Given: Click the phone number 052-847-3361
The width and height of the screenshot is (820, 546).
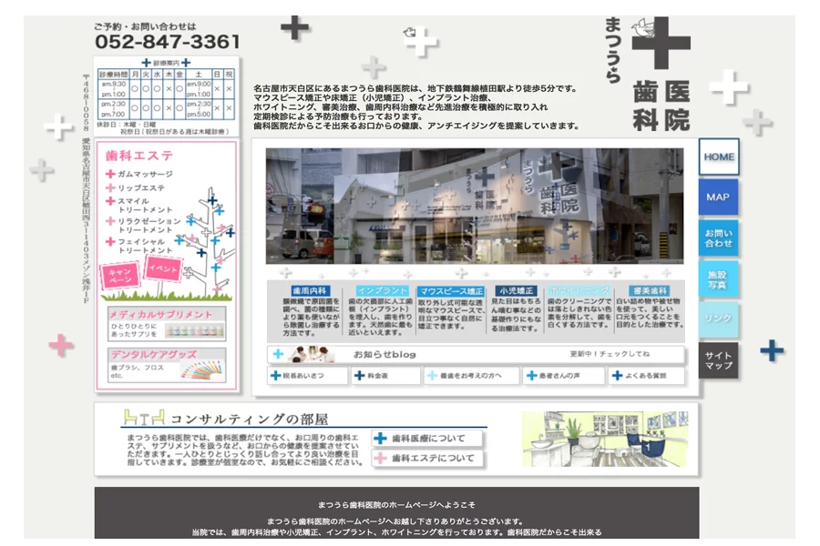Looking at the screenshot, I should click(x=168, y=42).
